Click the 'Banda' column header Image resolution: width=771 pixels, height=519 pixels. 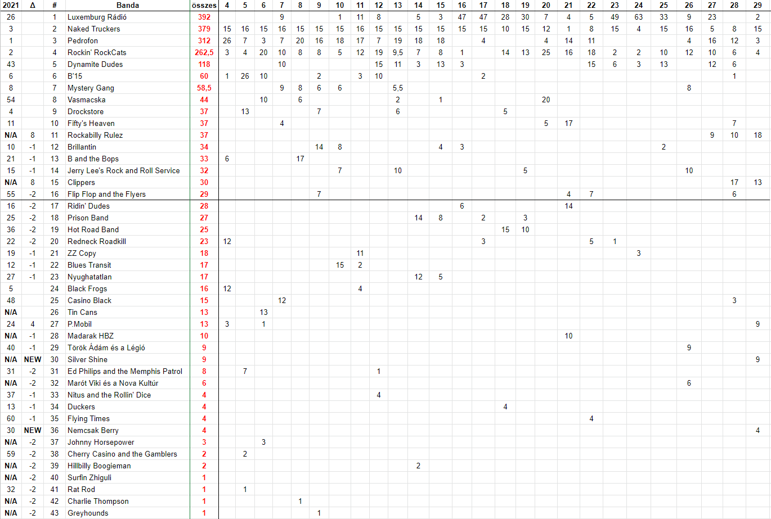coord(128,5)
